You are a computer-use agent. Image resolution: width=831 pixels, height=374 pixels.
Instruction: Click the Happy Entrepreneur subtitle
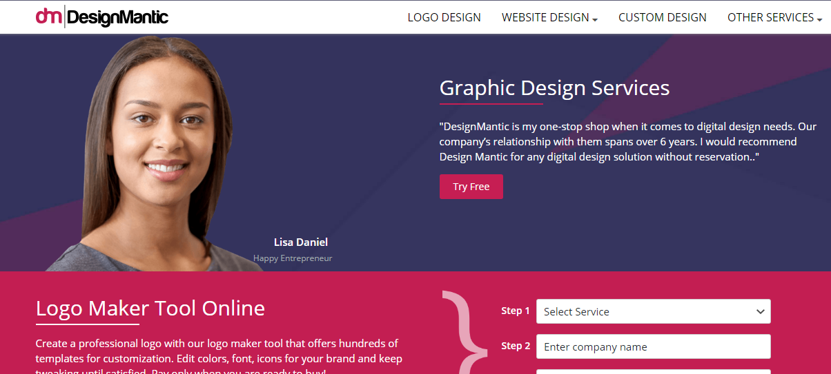pos(293,258)
